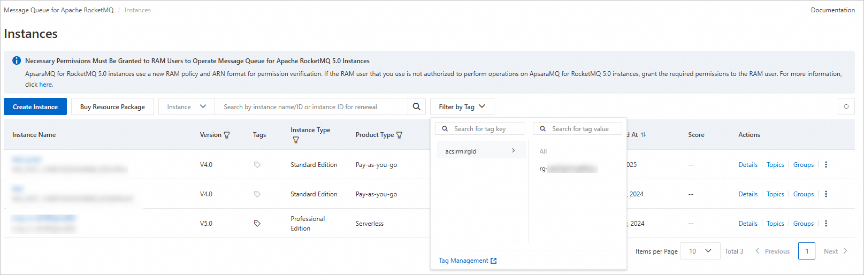This screenshot has width=864, height=275.
Task: Click the Create Instance button
Action: coord(35,106)
